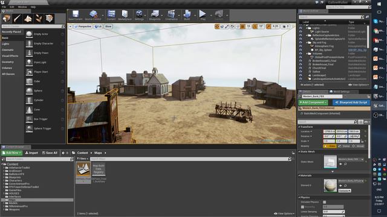387x217 pixels.
Task: Click the material Element 0 thumbnail
Action: (330, 186)
